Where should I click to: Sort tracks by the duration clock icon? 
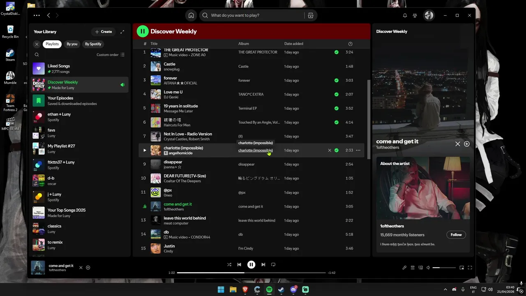[x=350, y=44]
